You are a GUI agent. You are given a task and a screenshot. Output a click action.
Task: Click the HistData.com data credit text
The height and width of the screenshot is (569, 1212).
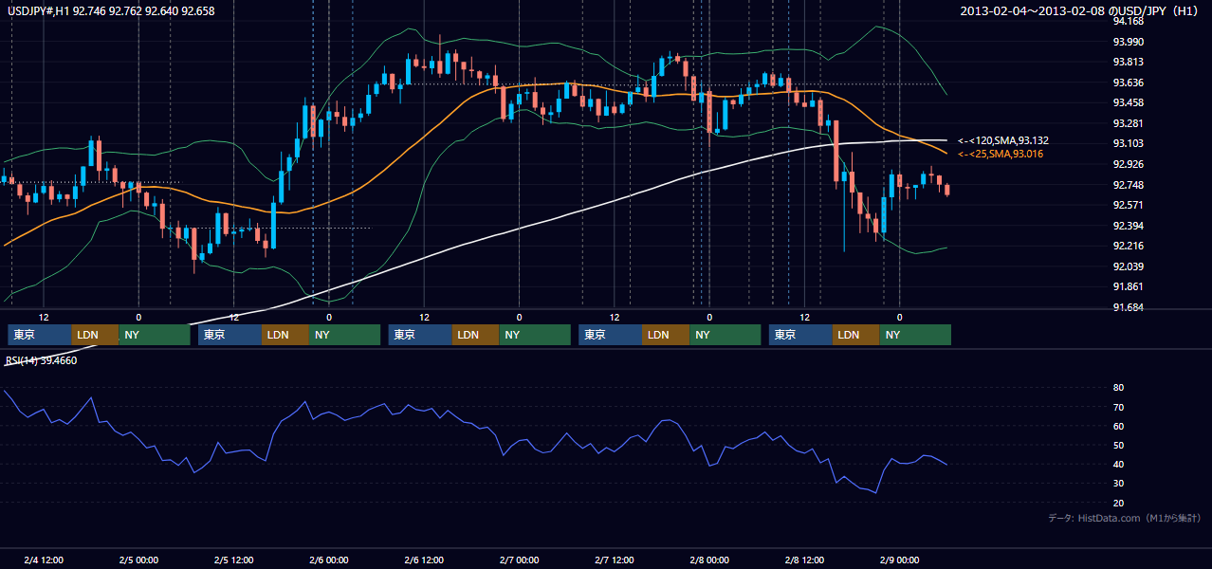pyautogui.click(x=1124, y=518)
